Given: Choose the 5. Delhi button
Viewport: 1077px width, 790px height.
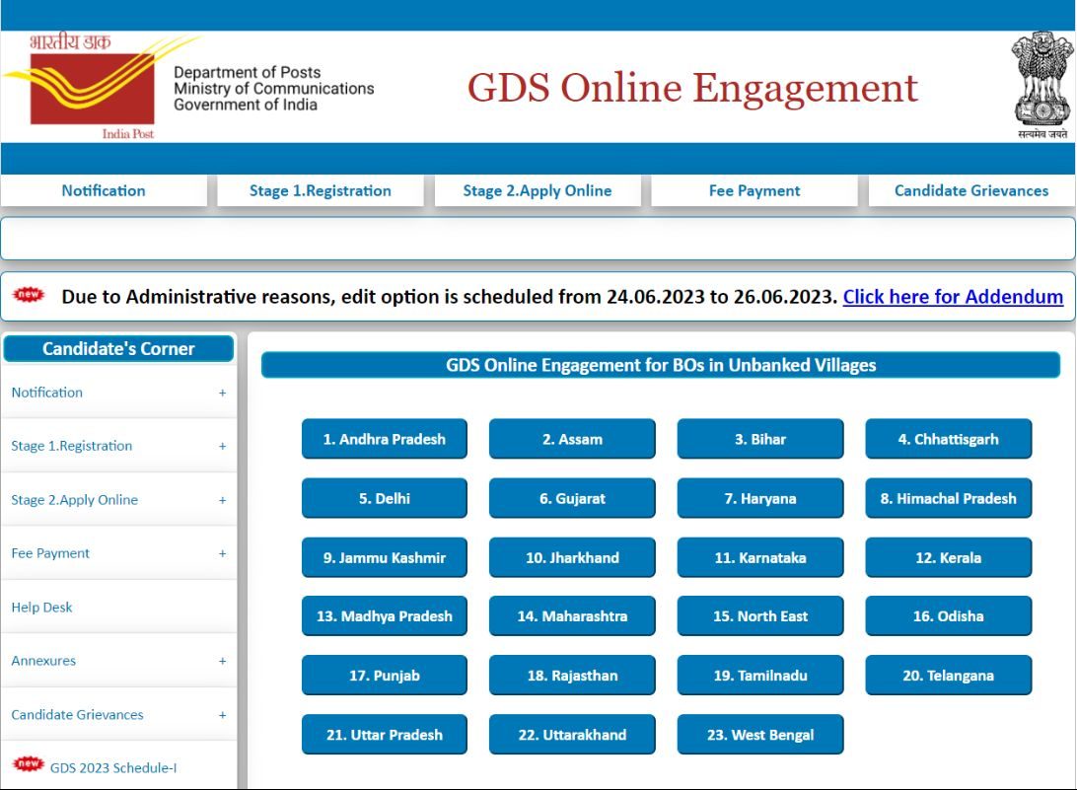Looking at the screenshot, I should [x=384, y=498].
